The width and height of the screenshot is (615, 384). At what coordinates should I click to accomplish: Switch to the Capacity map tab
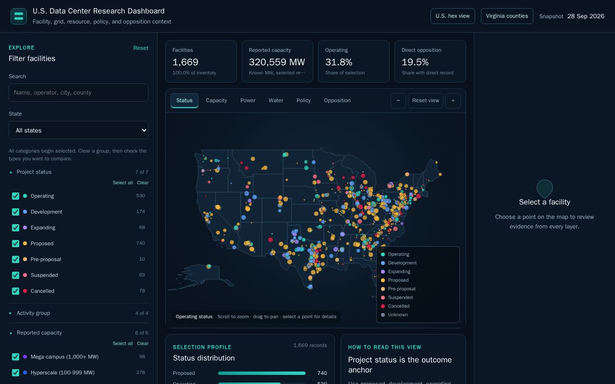[x=216, y=100]
